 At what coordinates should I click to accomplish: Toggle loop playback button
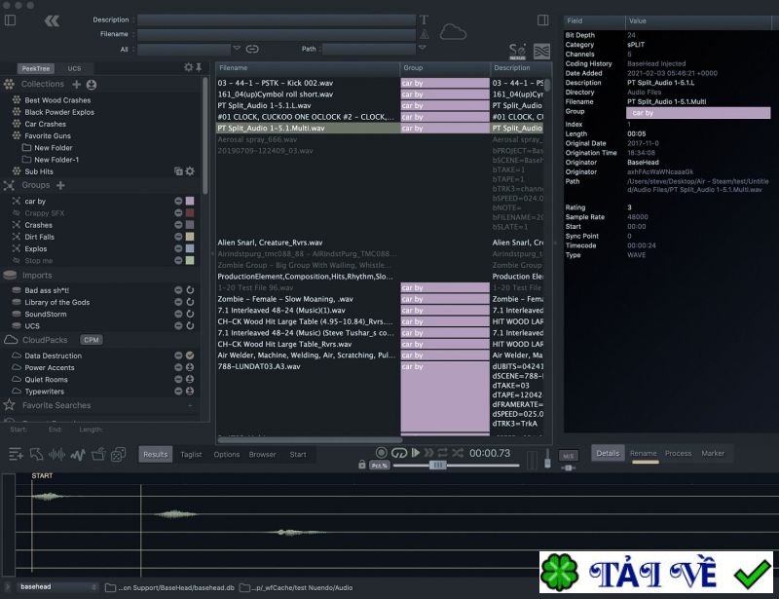tap(397, 453)
